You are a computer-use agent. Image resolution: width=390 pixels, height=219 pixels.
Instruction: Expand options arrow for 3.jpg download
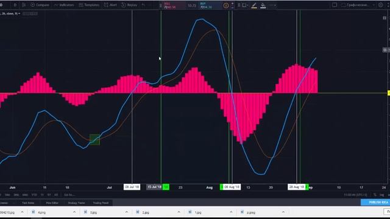click(x=127, y=212)
